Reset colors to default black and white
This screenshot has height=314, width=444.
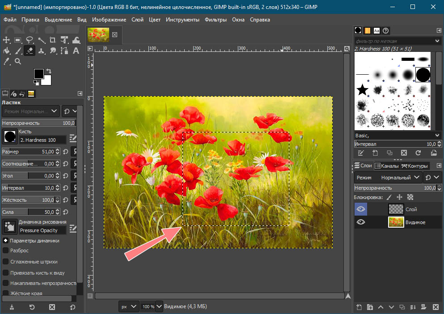coord(36,82)
